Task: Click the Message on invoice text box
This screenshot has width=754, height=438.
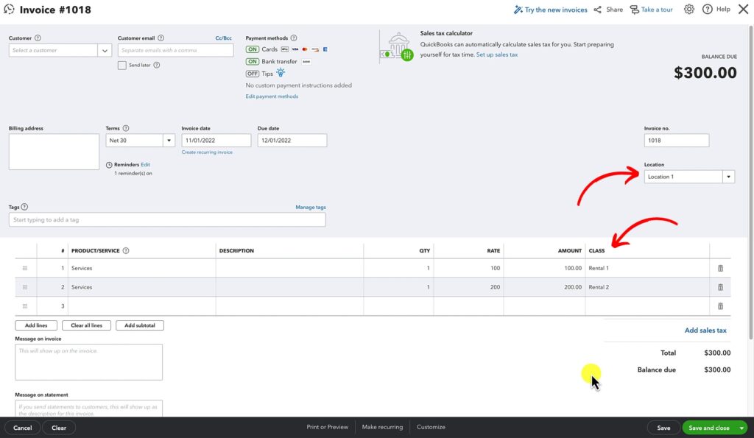Action: pyautogui.click(x=88, y=361)
